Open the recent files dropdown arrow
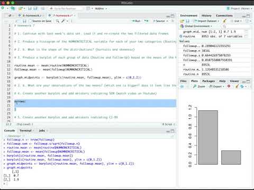This screenshot has width=254, height=190. tap(24, 8)
